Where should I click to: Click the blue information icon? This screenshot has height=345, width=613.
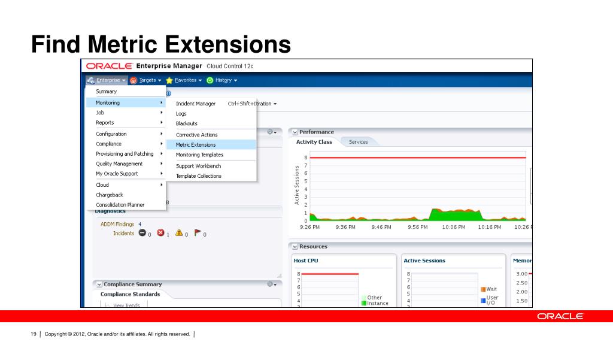click(168, 93)
